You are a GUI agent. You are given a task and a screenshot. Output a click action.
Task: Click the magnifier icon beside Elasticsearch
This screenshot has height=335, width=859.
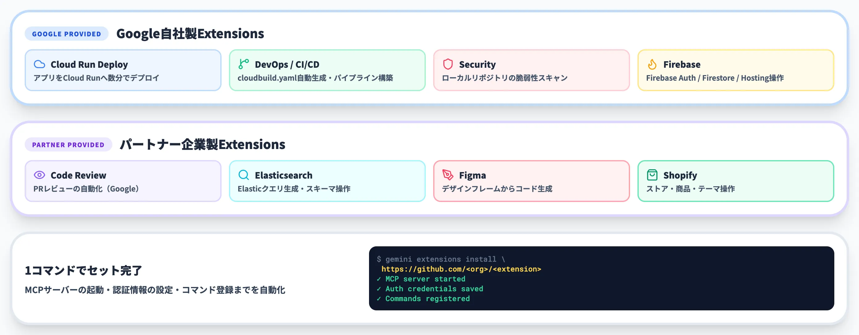pos(244,175)
